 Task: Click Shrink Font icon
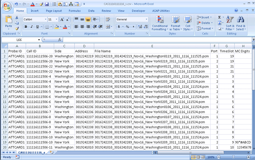point(67,19)
